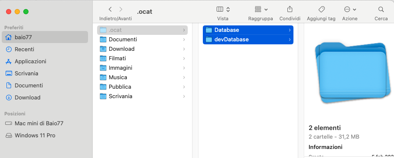This screenshot has width=394, height=158.
Task: Click the sidebar Scrivania desktop icon
Action: coord(9,73)
